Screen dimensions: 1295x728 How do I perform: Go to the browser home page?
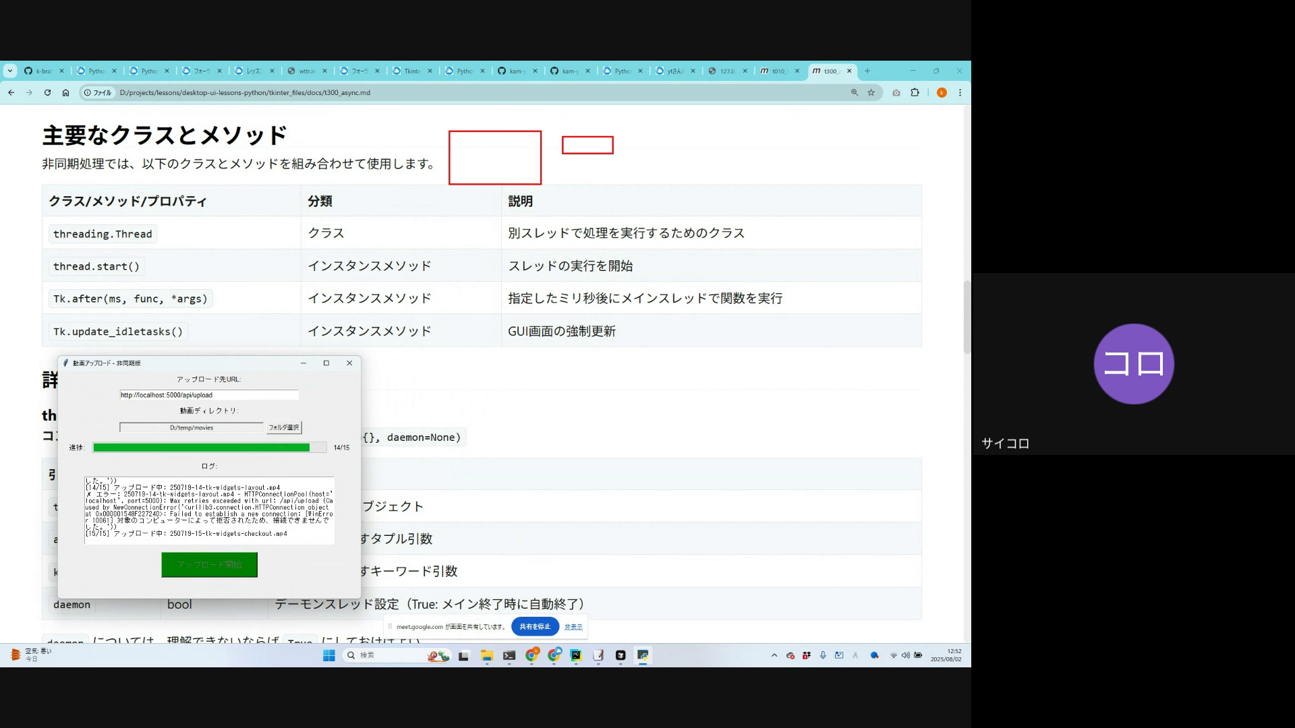(x=65, y=93)
